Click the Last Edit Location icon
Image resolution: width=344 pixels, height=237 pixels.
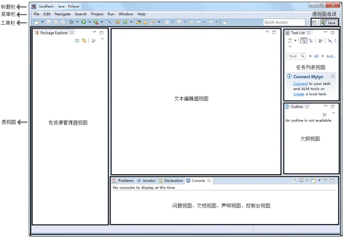coord(191,22)
